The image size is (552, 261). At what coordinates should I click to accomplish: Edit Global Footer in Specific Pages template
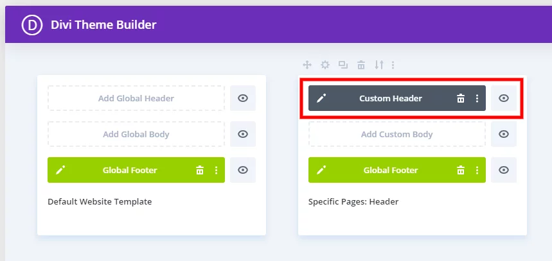pos(321,170)
